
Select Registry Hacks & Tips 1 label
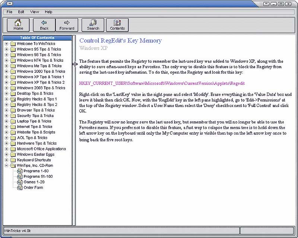(37, 99)
